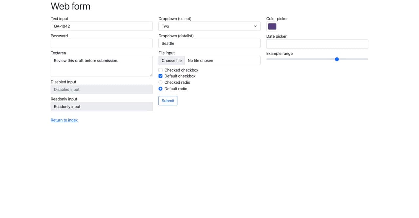Screen dimensions: 419x218
Task: Click the Date picker field
Action: (317, 44)
